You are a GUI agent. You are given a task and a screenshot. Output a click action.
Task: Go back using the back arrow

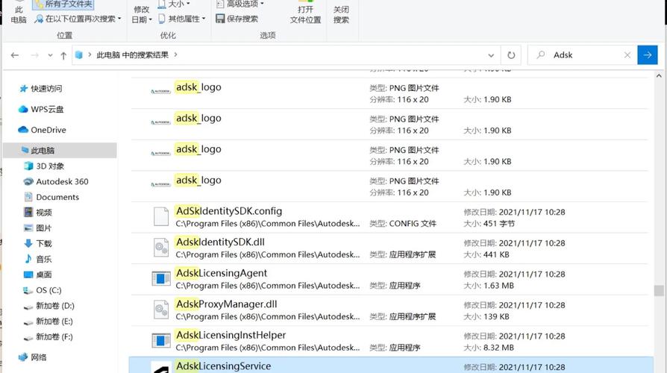pyautogui.click(x=15, y=55)
